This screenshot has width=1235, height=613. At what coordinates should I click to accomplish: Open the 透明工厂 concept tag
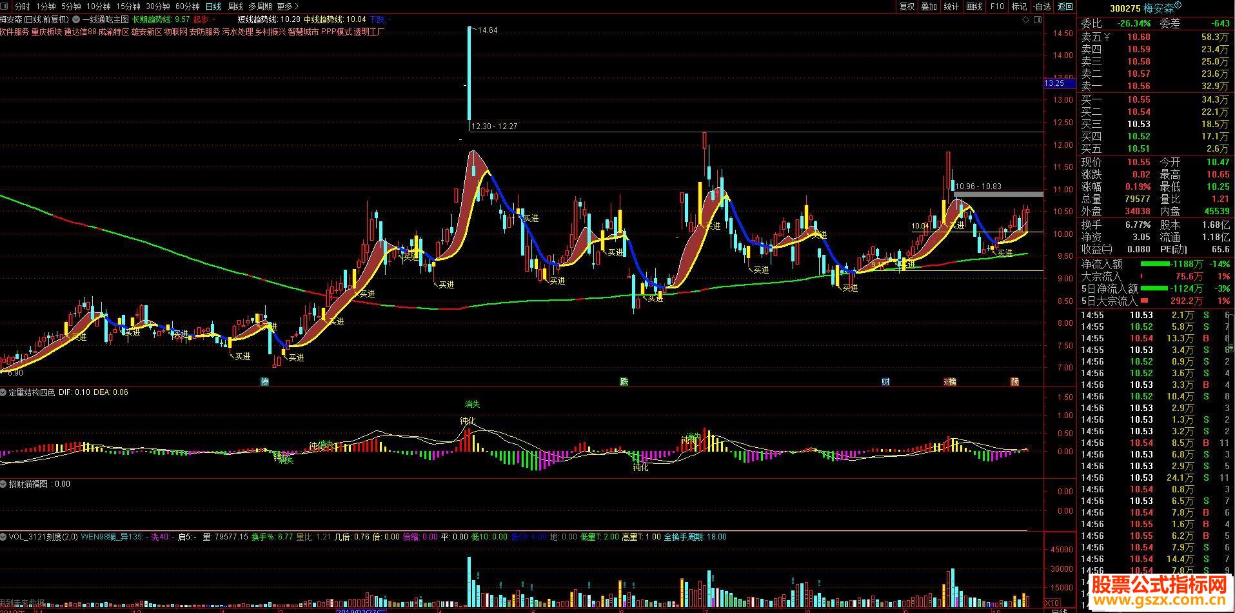click(368, 31)
